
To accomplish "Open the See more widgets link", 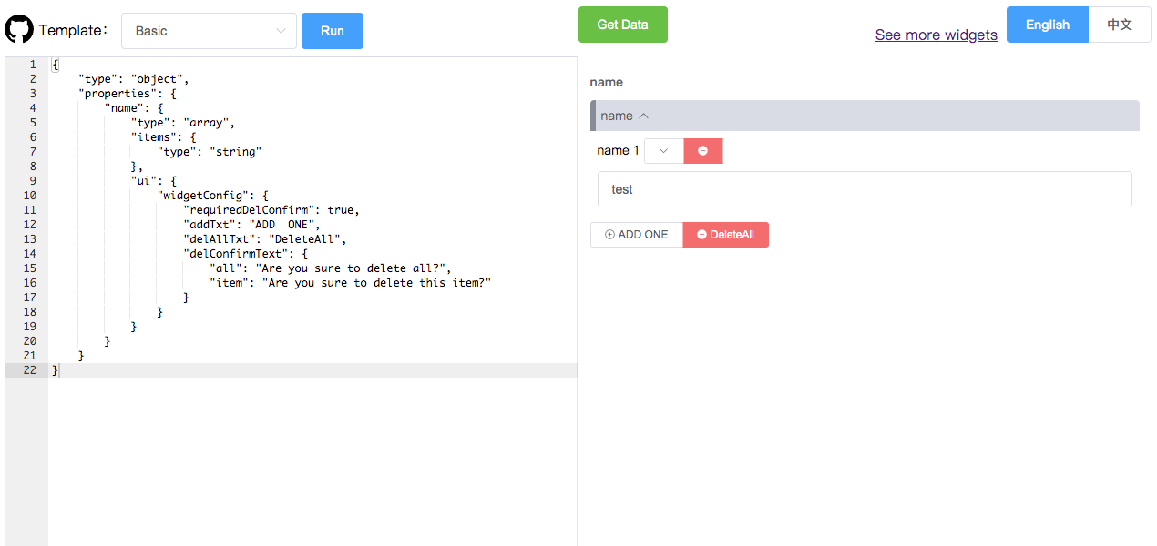I will (x=937, y=35).
